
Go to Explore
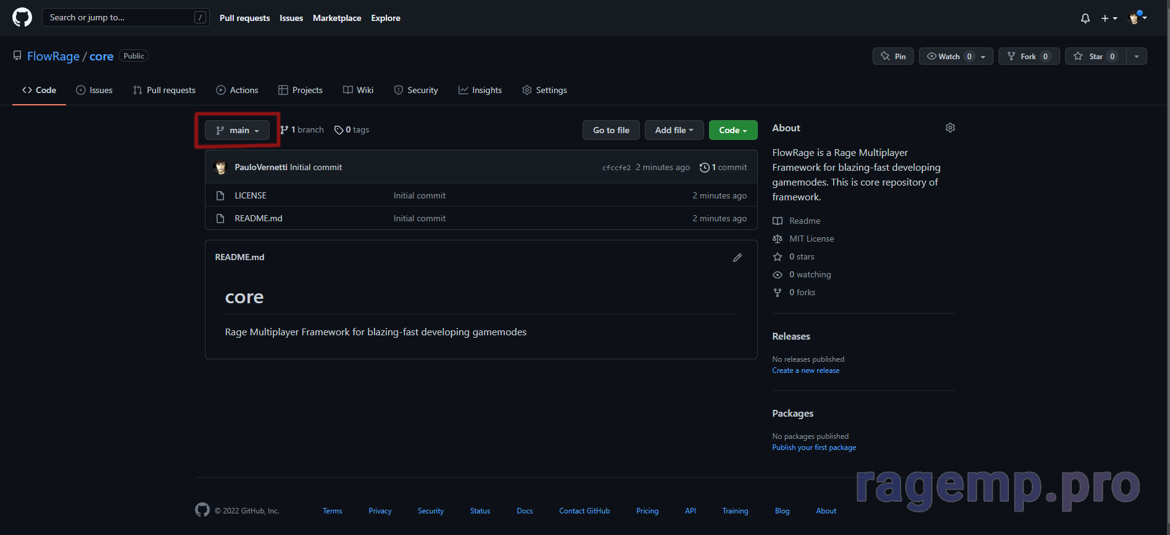point(386,18)
